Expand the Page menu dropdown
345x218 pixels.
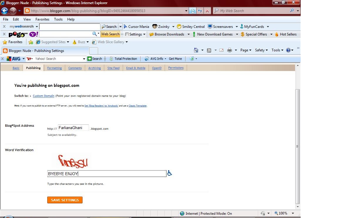[x=246, y=50]
